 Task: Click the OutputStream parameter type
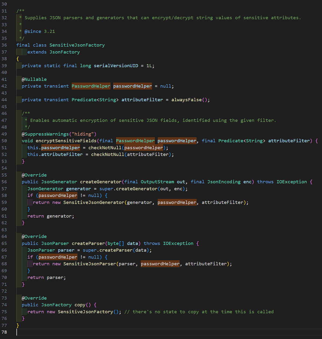pyautogui.click(x=157, y=182)
